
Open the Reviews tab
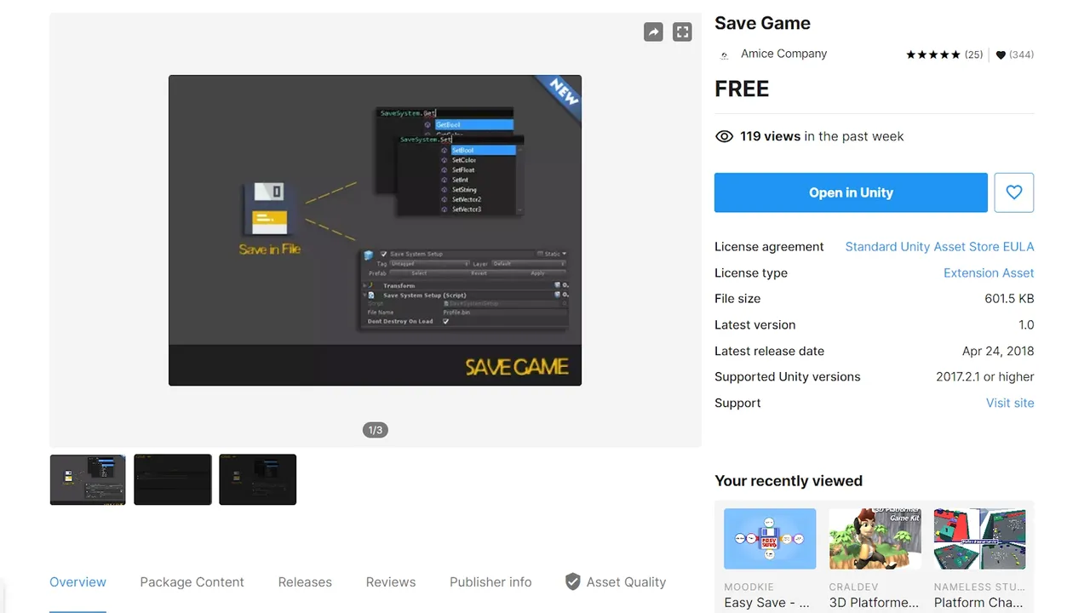[391, 582]
